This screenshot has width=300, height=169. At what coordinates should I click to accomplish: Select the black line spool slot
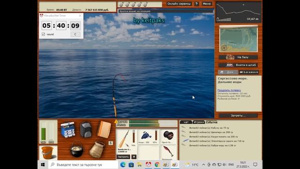[x=168, y=137]
